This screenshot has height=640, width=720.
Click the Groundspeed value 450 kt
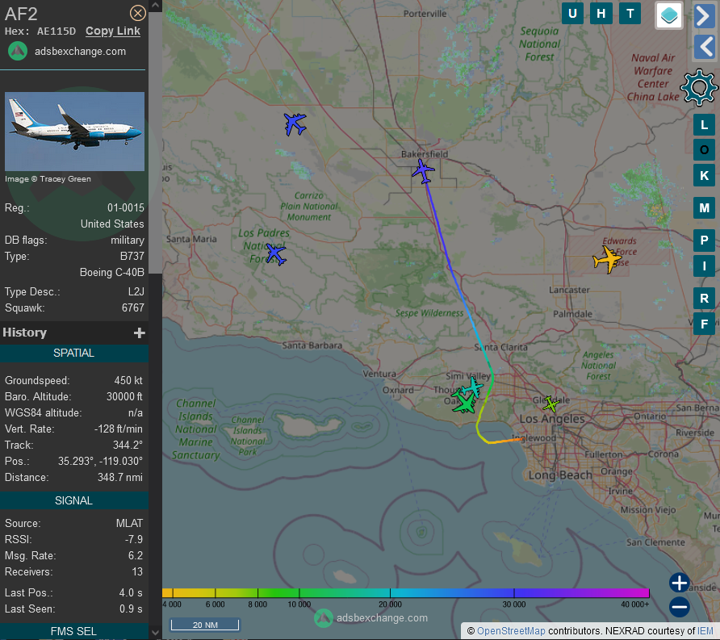pos(128,381)
